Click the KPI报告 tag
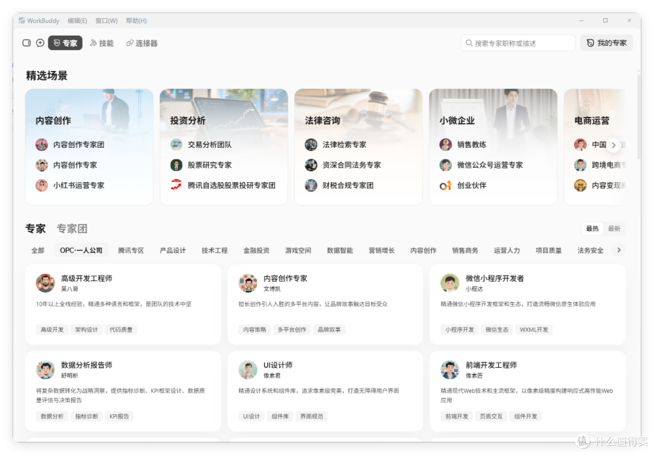 (119, 416)
